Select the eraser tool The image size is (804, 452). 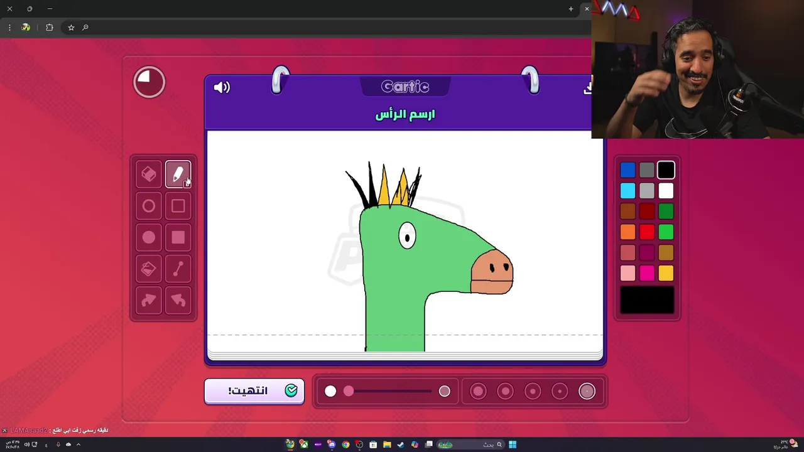pyautogui.click(x=149, y=175)
